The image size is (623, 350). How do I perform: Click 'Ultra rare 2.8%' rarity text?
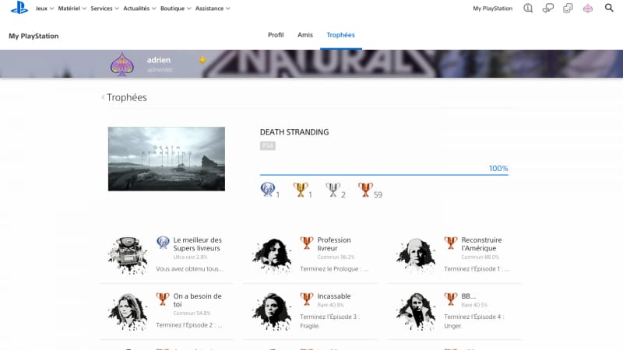coord(190,257)
